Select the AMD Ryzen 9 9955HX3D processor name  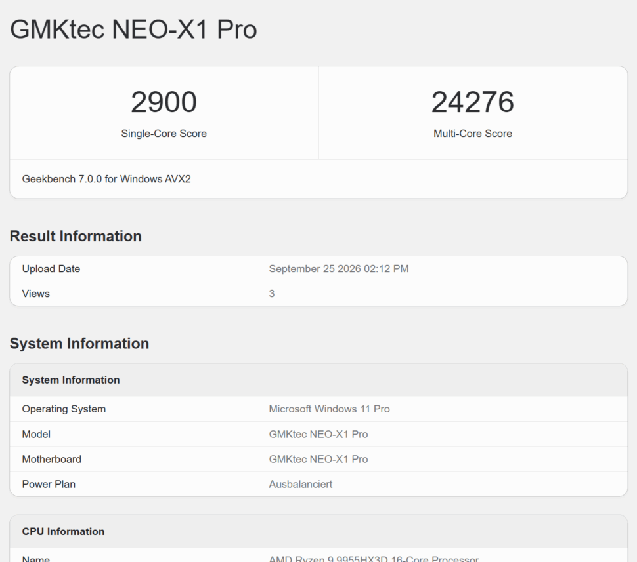coord(374,558)
